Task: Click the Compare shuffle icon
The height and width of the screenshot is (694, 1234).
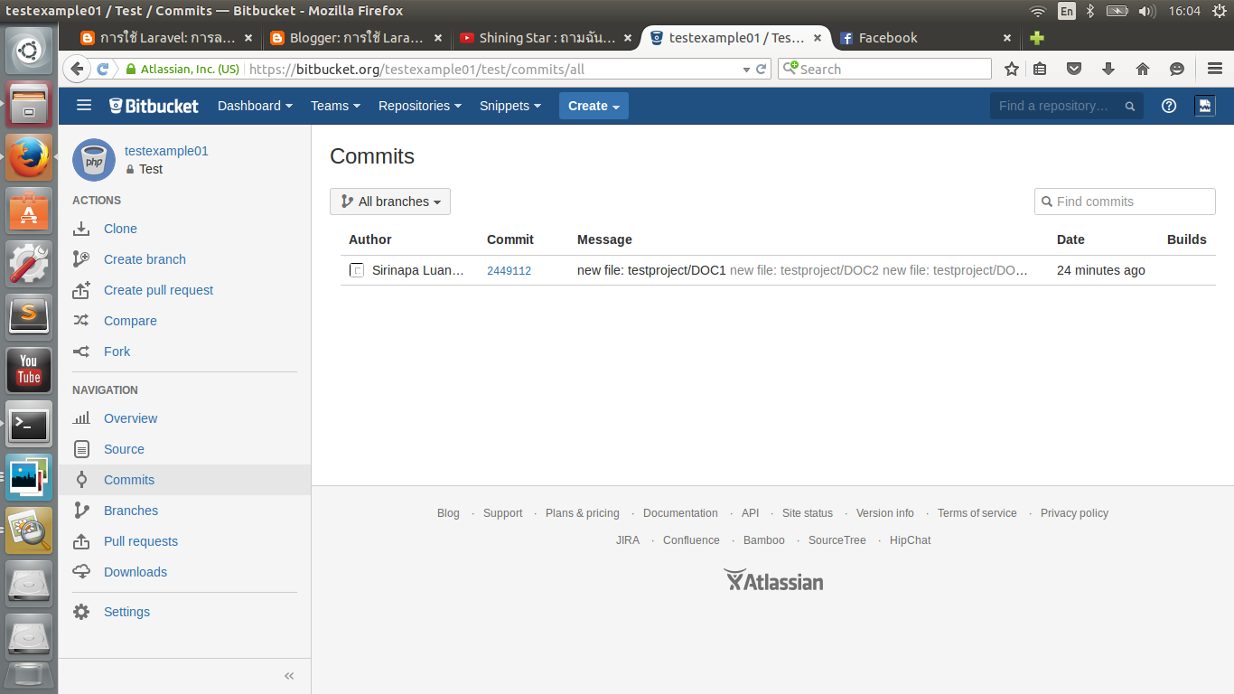Action: (x=81, y=321)
